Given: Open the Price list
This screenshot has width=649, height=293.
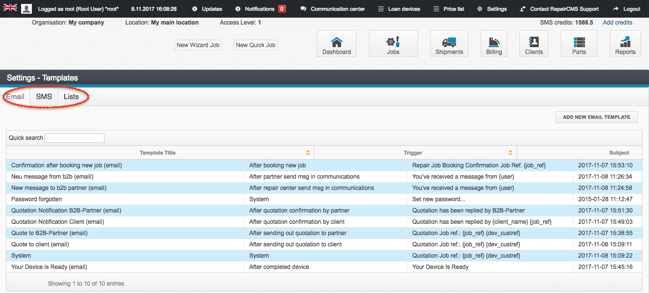Looking at the screenshot, I should tap(449, 9).
